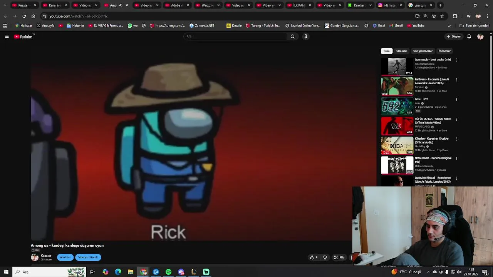Expand the hidden bookmarks overflow chevron
The height and width of the screenshot is (277, 493).
pos(449,26)
